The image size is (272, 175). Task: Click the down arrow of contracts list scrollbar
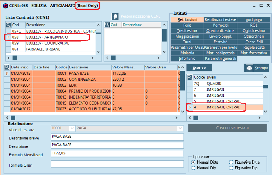98,51
